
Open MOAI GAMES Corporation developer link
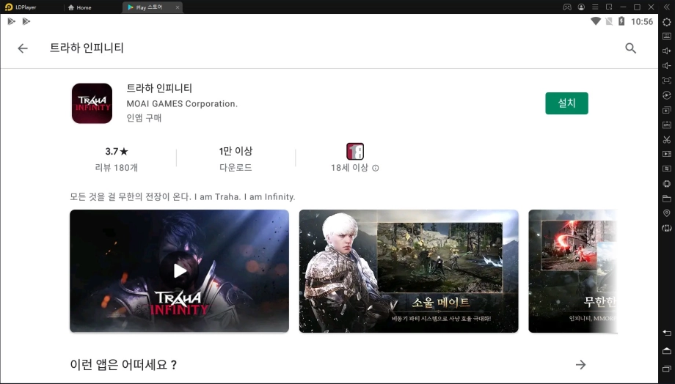point(182,103)
